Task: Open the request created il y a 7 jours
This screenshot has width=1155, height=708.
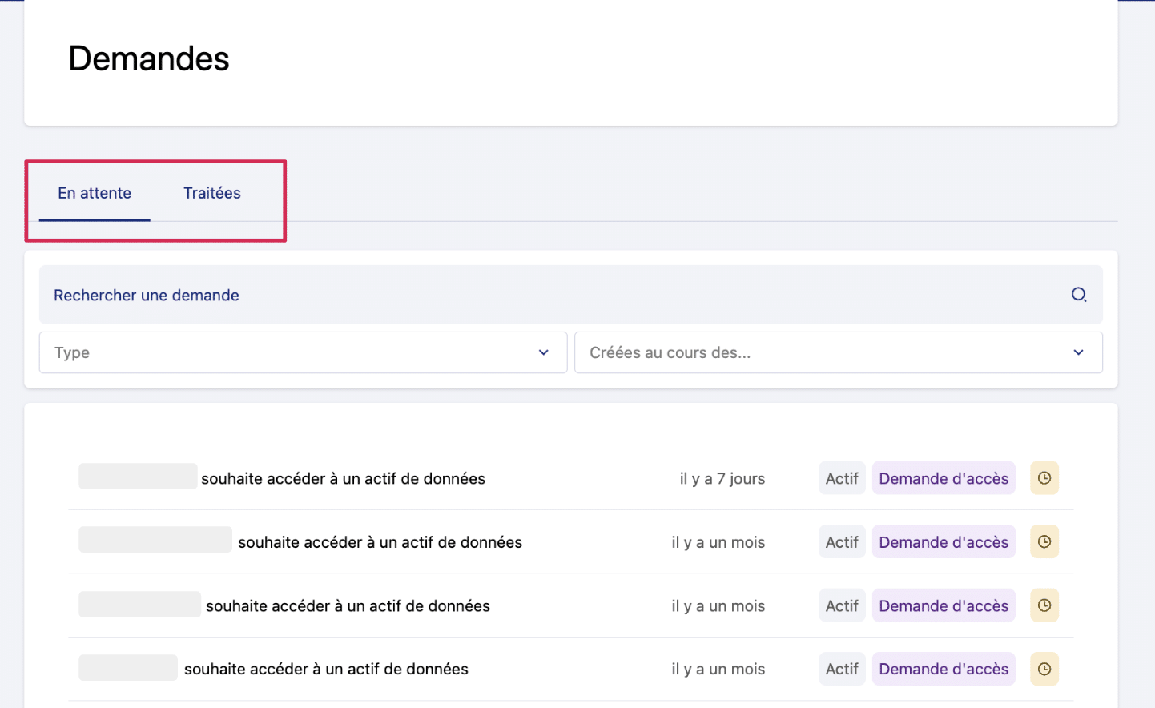Action: [343, 479]
